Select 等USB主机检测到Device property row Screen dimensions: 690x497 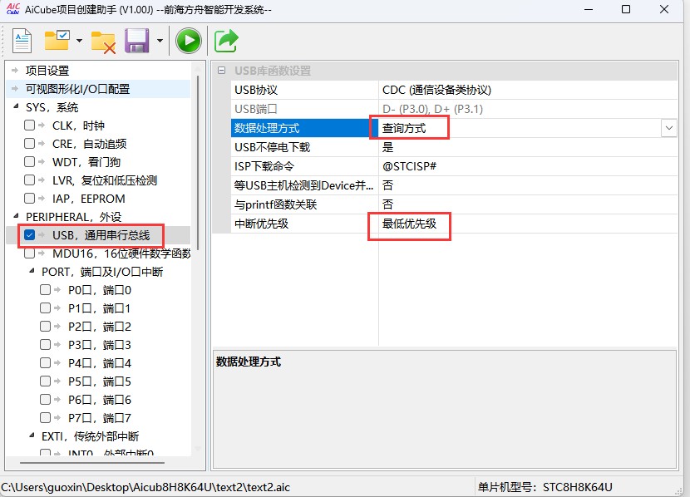pyautogui.click(x=454, y=185)
